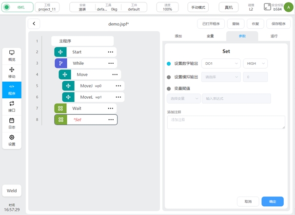This screenshot has height=215, width=295.
Task: Open the three-dot menu on MoveJ row
Action: (118, 86)
